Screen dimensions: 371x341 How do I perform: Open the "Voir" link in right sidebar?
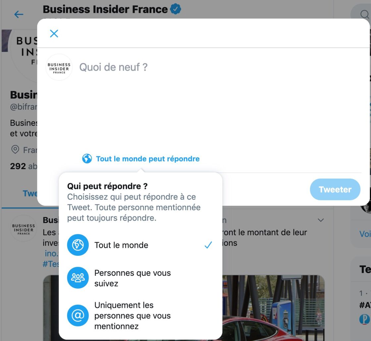(365, 234)
